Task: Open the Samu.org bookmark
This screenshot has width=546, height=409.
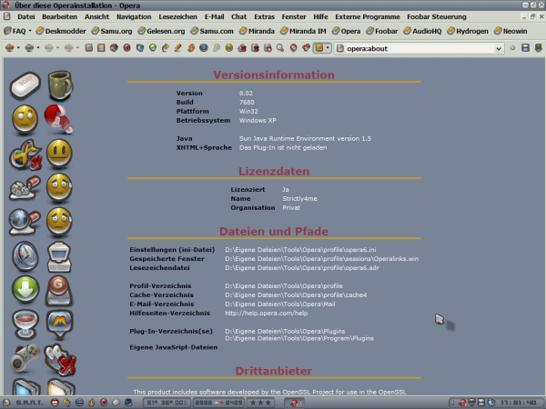Action: pyautogui.click(x=112, y=31)
